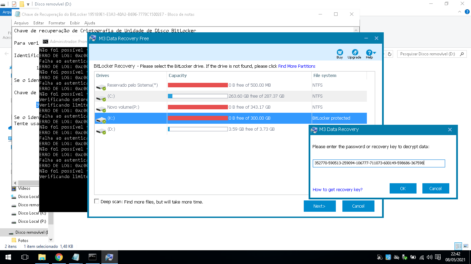Switch to Notepad on the taskbar
This screenshot has height=264, width=471.
pos(76,257)
